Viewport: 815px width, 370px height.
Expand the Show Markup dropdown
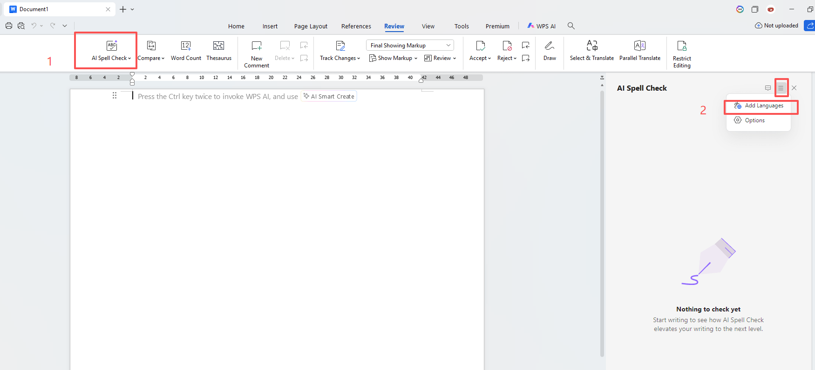(394, 58)
